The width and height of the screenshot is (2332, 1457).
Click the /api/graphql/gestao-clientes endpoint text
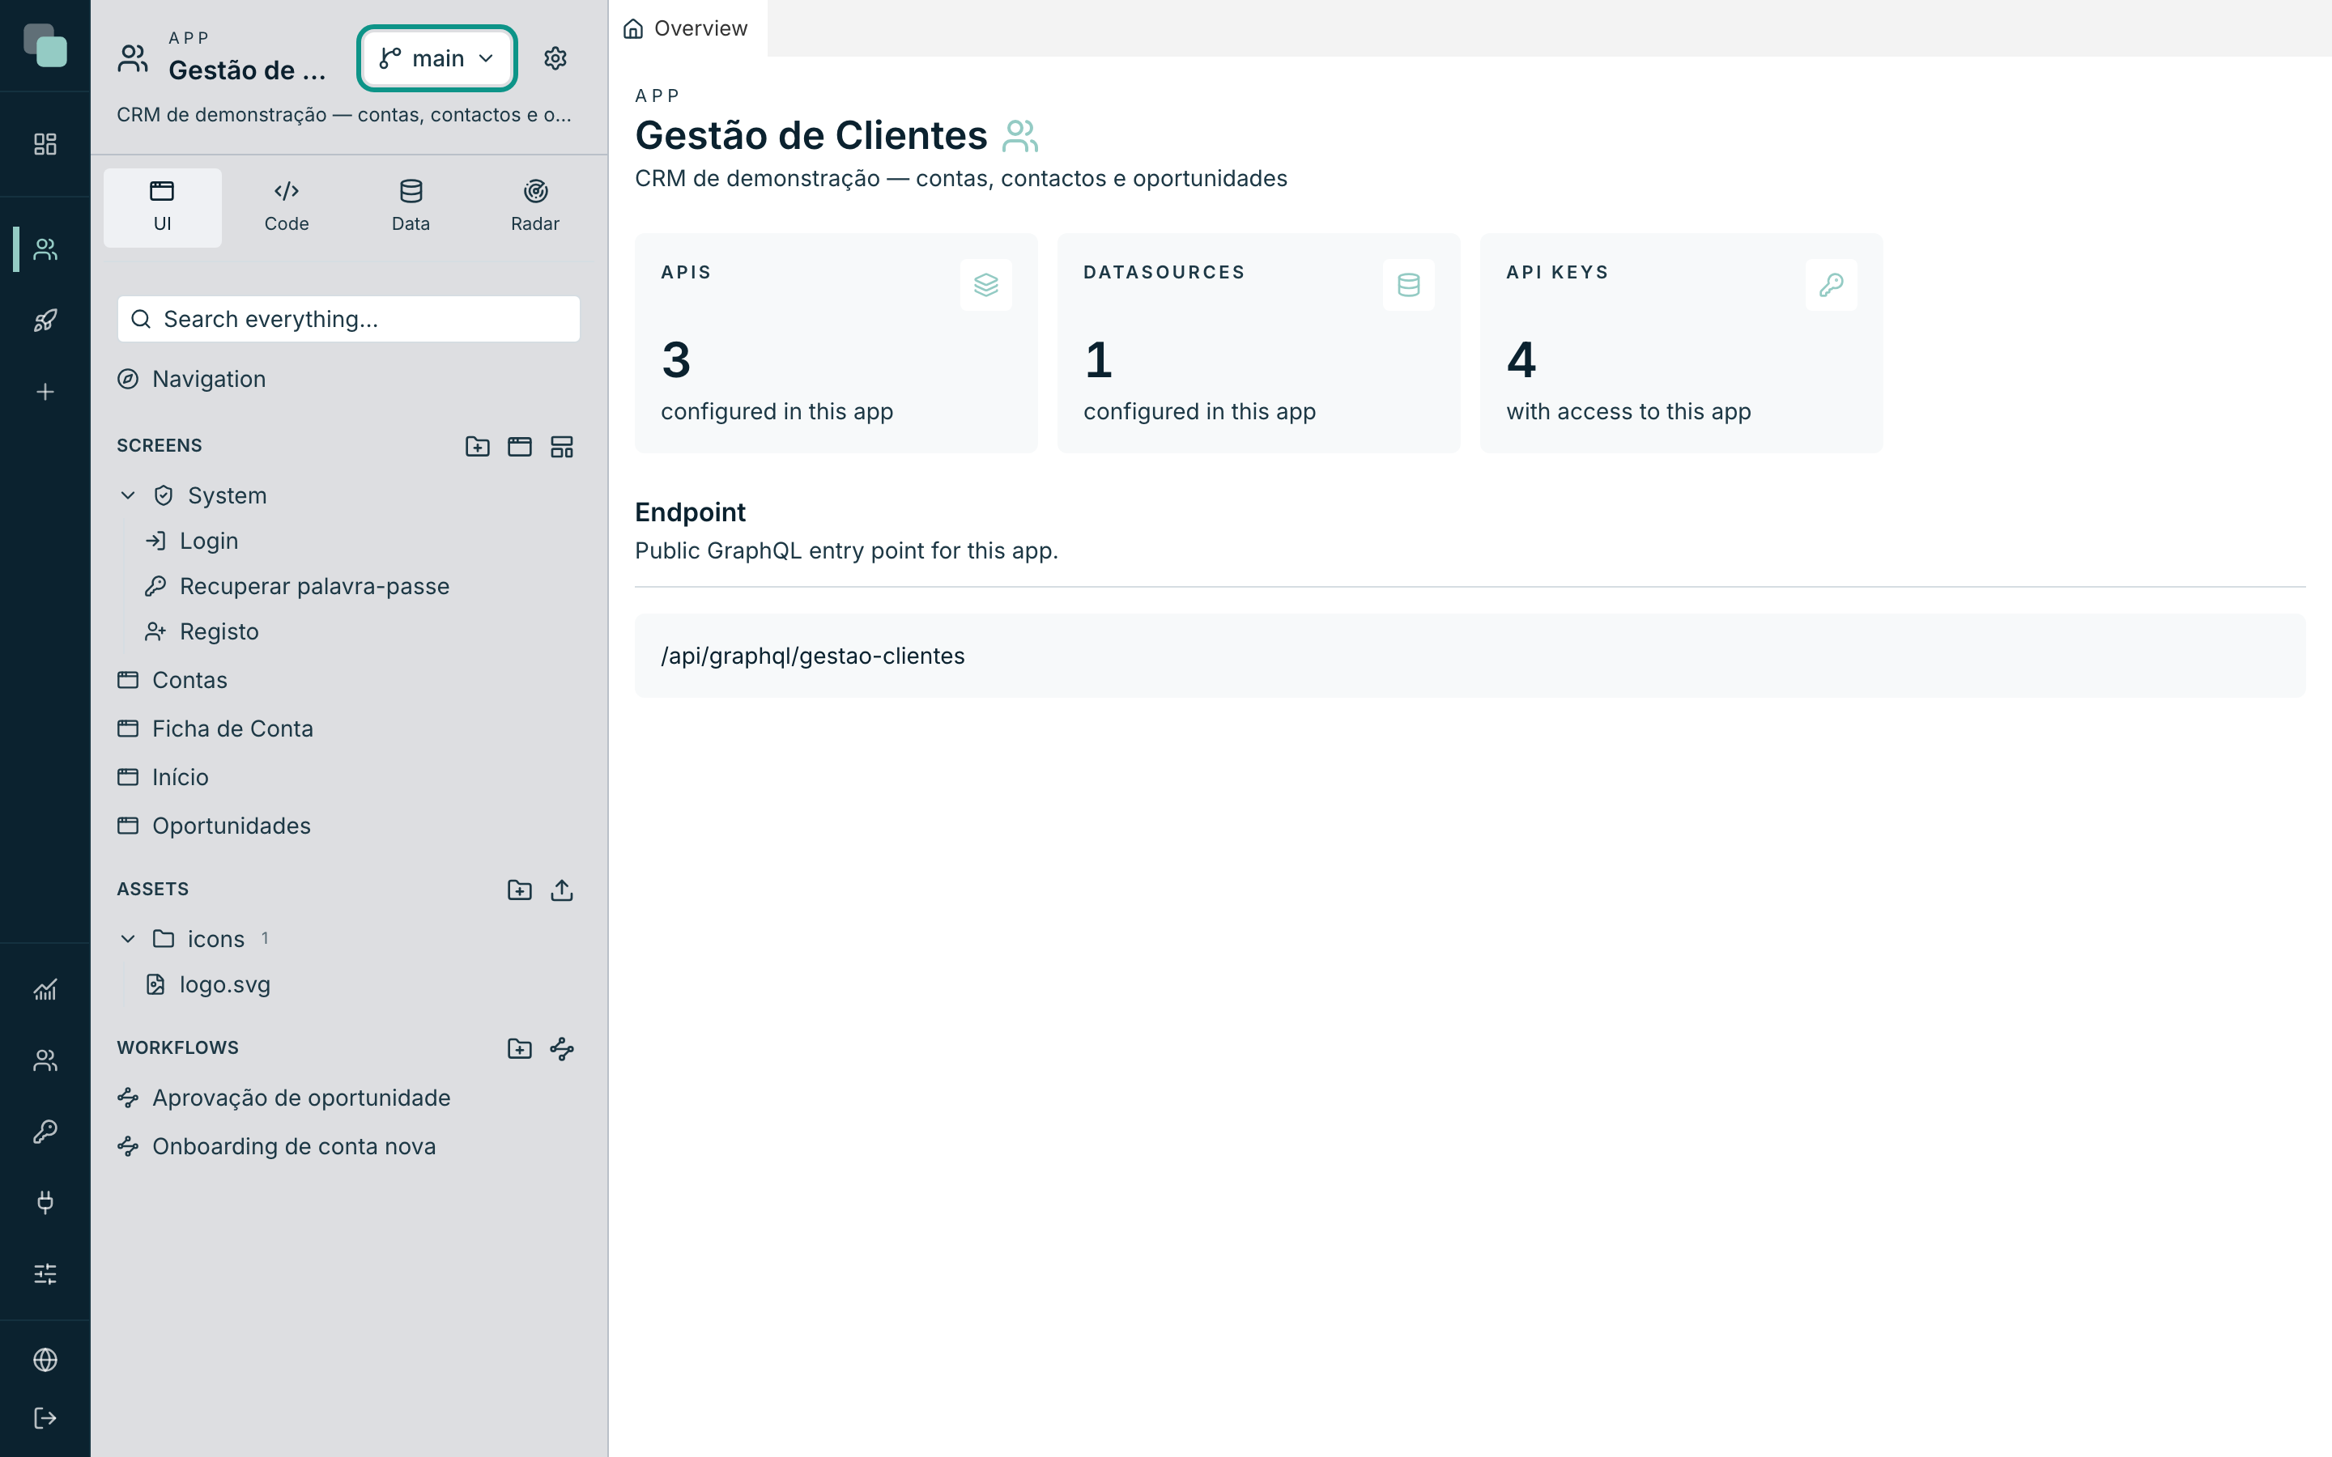812,656
